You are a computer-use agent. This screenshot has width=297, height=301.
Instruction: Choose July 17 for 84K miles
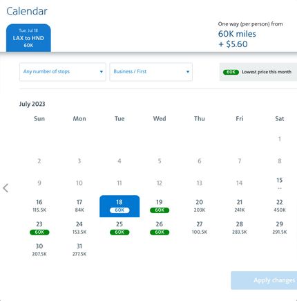click(79, 206)
